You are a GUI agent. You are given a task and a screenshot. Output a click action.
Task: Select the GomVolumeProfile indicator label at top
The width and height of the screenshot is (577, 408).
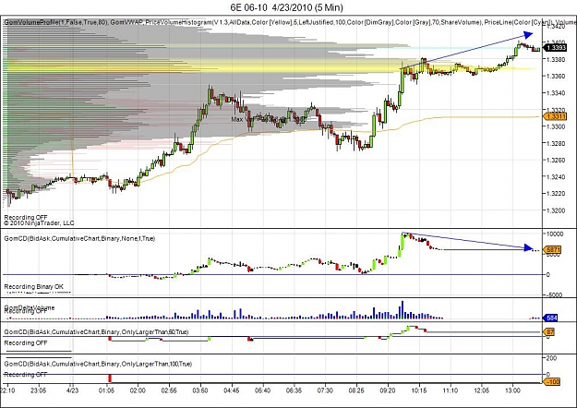56,22
